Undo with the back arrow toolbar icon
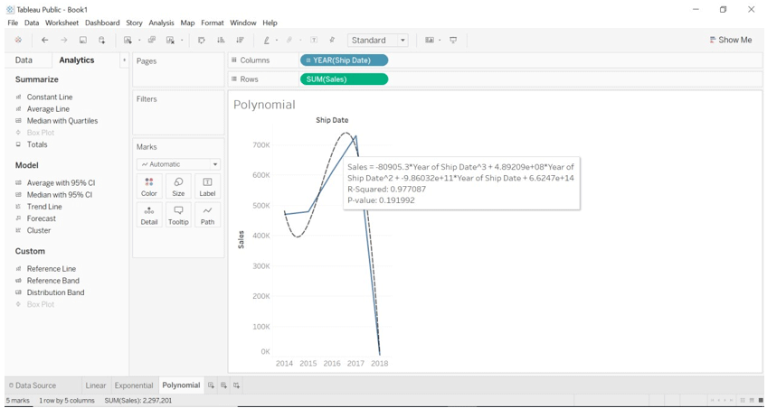The width and height of the screenshot is (767, 408). pyautogui.click(x=45, y=40)
